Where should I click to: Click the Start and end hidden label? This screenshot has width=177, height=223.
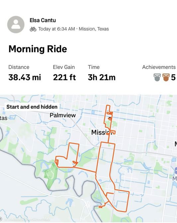point(32,107)
